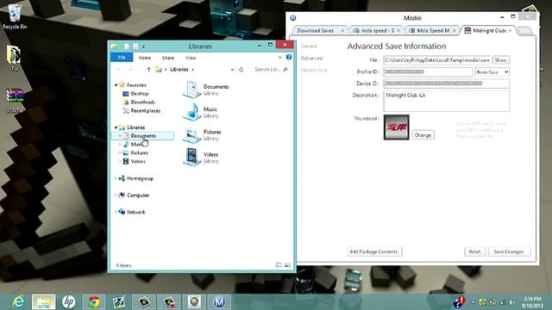The image size is (552, 310).
Task: Click the Up arrow in Explorer navigation
Action: point(149,70)
